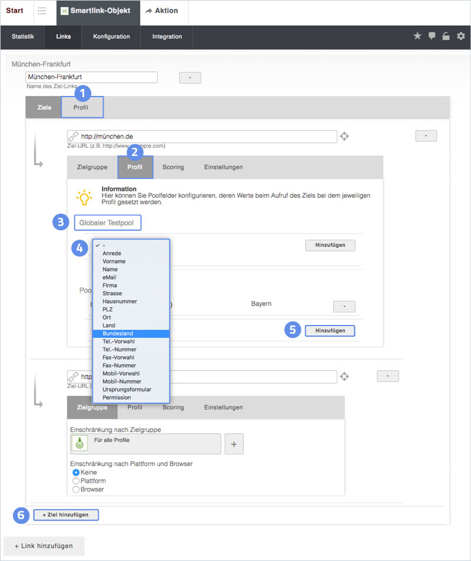Image resolution: width=471 pixels, height=561 pixels.
Task: Click the green target icon for Für alle Profile
Action: click(79, 444)
